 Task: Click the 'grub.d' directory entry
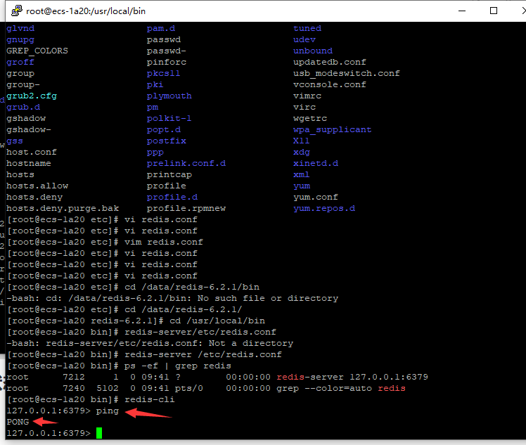(23, 108)
